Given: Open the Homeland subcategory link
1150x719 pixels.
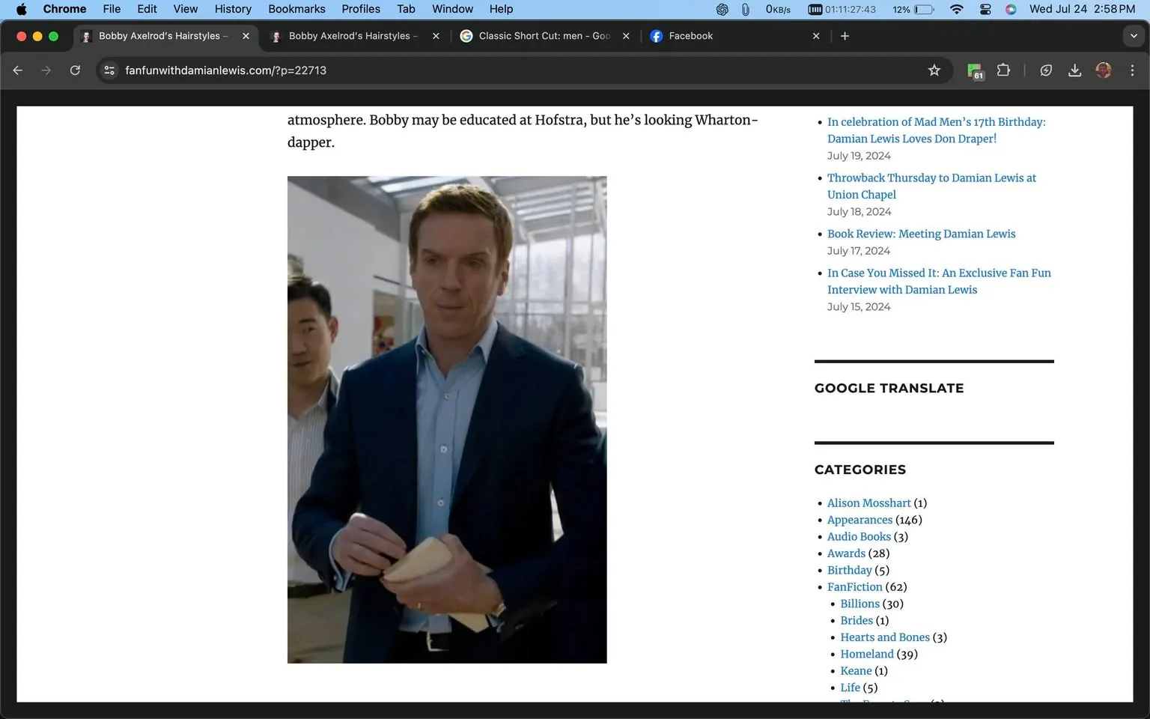Looking at the screenshot, I should (x=866, y=654).
